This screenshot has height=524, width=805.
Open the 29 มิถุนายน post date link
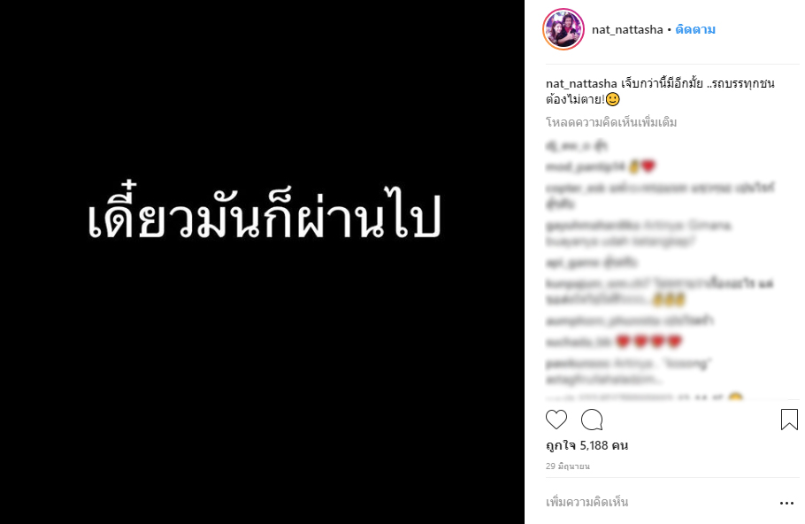coord(568,466)
